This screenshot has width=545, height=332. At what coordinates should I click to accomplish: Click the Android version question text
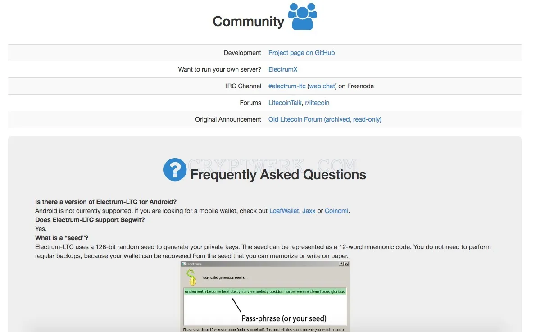coord(106,202)
